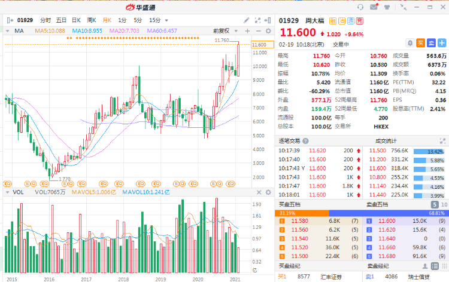Screen dimensions: 449x282
Task: Click the 逐笔交易 tick trades header
Action: point(290,140)
